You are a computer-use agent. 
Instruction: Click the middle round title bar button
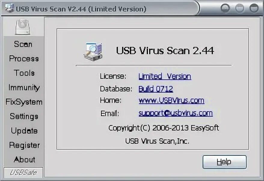240,8
